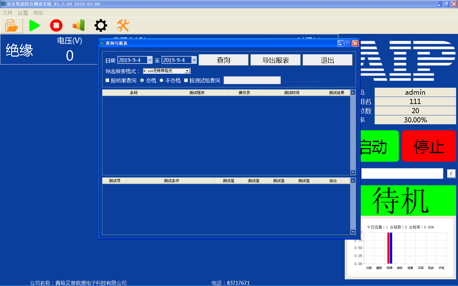Click the green 待机 status panel
Image resolution: width=458 pixels, height=286 pixels.
[x=408, y=201]
